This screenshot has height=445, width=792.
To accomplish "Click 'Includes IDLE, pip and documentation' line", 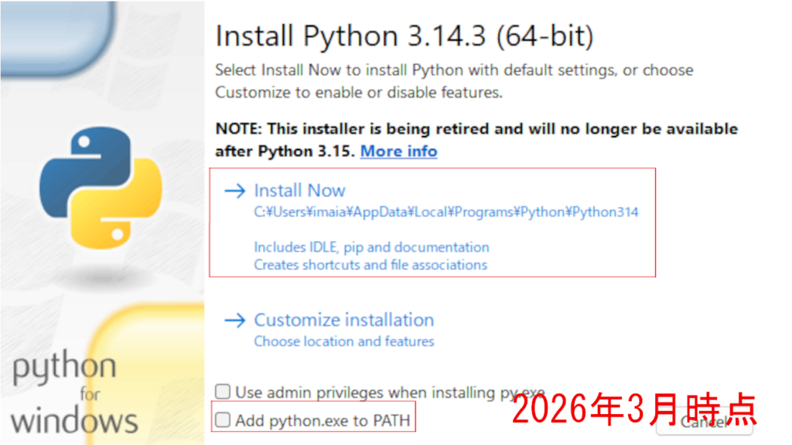I will 371,247.
